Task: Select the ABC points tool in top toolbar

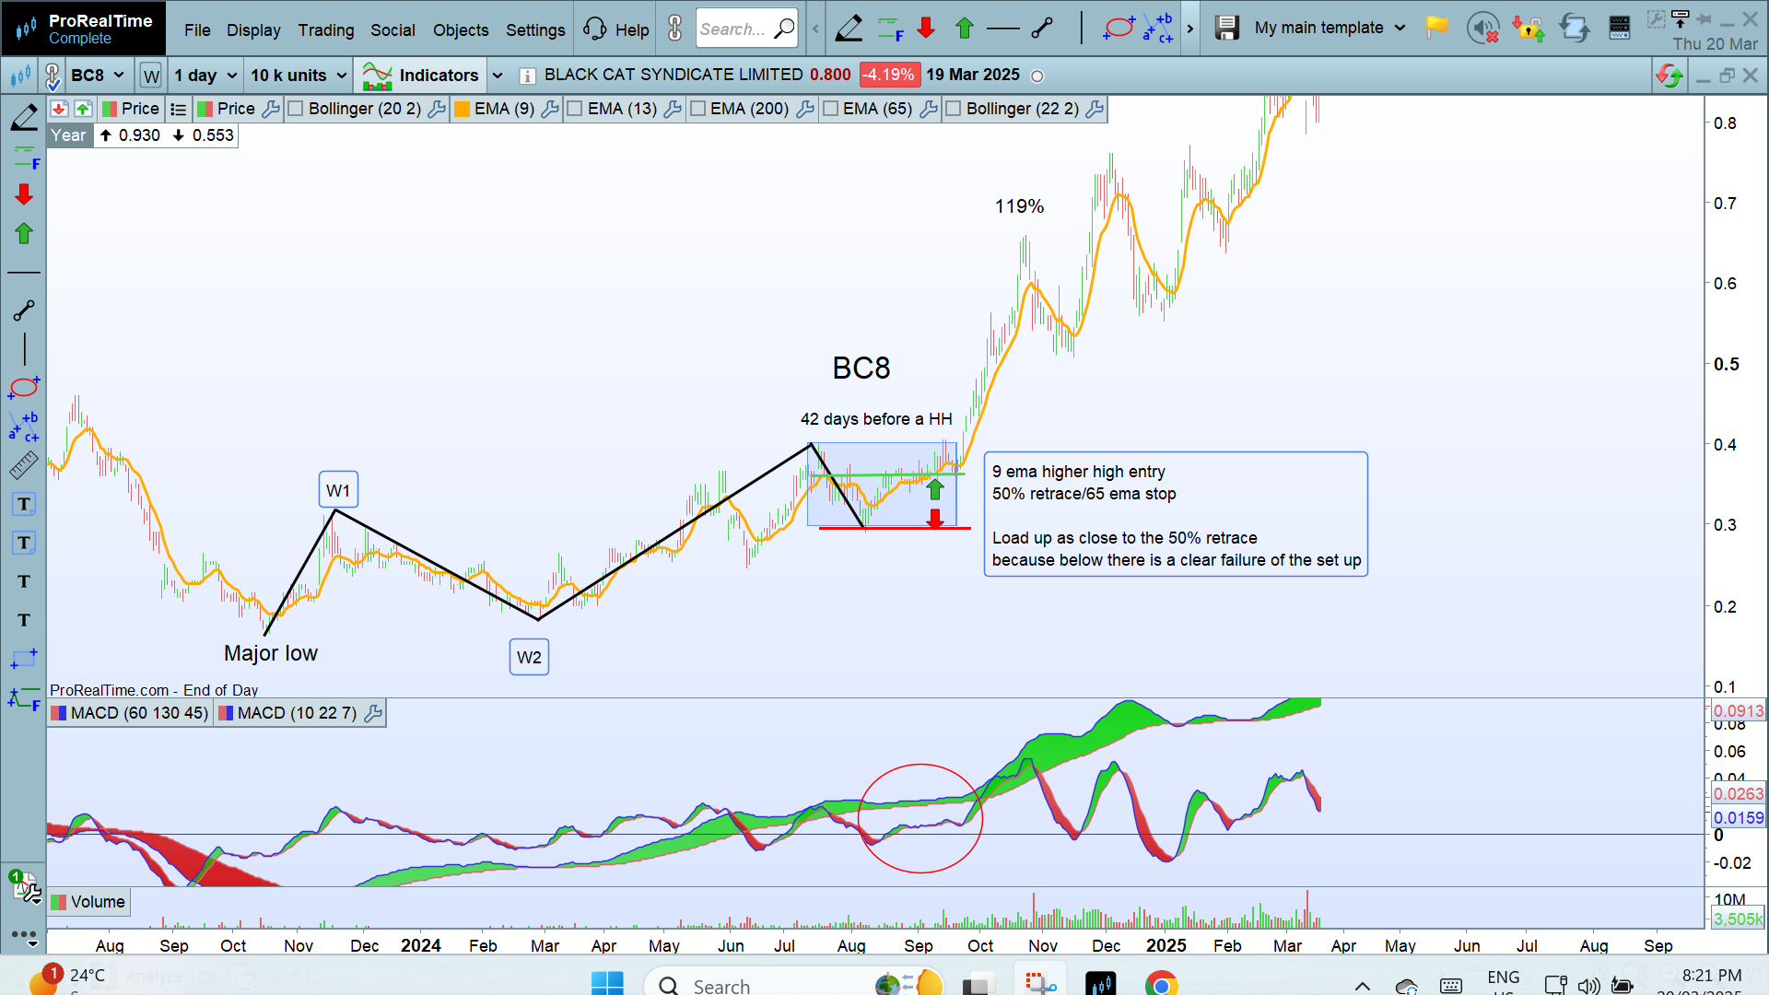Action: (1158, 29)
